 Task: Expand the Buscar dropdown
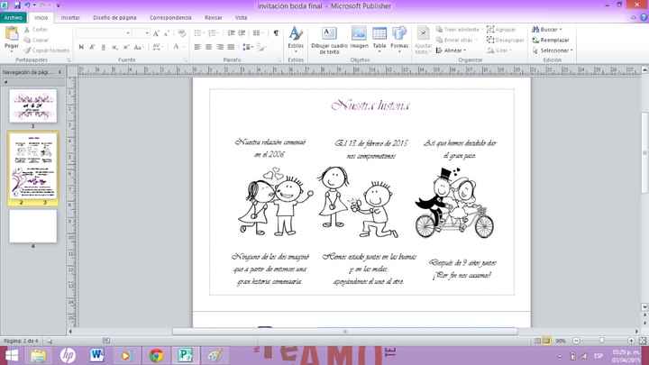coord(552,30)
